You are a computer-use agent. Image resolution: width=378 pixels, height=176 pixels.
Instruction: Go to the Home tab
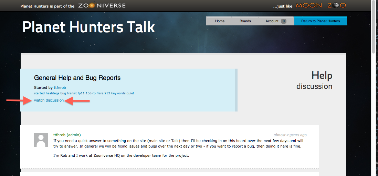220,21
